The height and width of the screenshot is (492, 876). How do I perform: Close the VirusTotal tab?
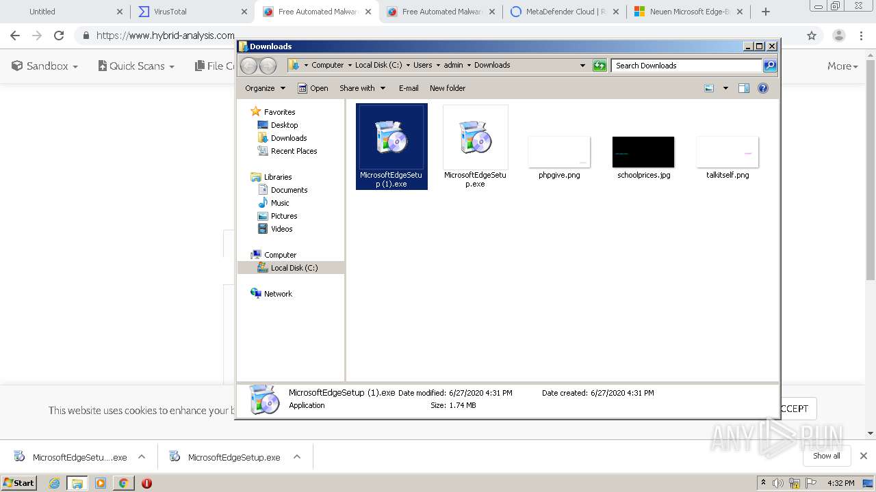tap(244, 12)
